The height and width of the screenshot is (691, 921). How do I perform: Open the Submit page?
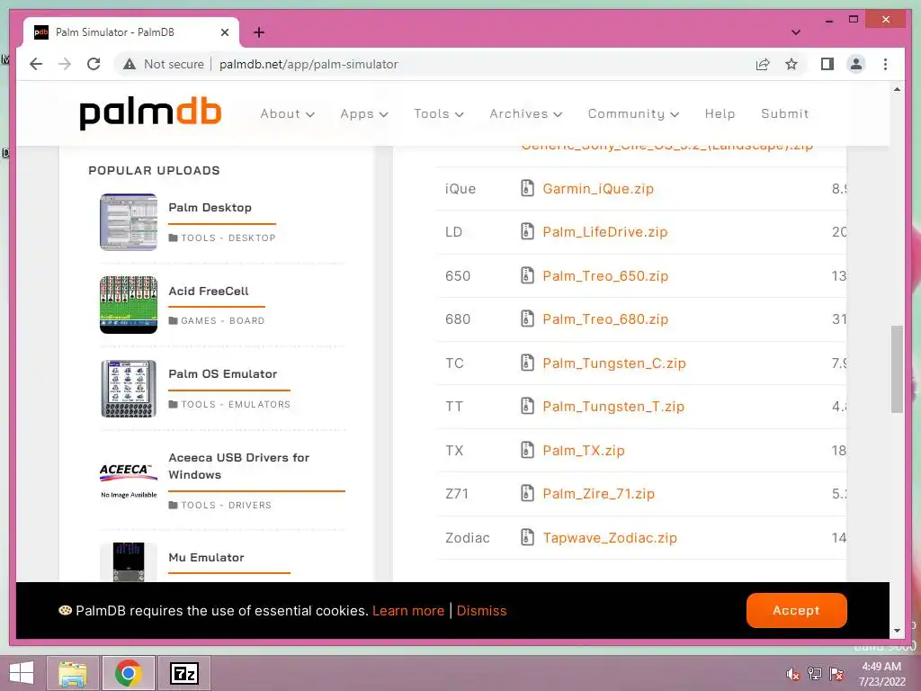point(784,113)
